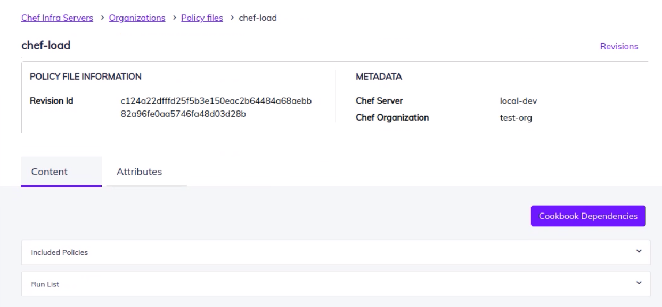662x307 pixels.
Task: Click the Cookbook Dependencies button
Action: (x=588, y=216)
